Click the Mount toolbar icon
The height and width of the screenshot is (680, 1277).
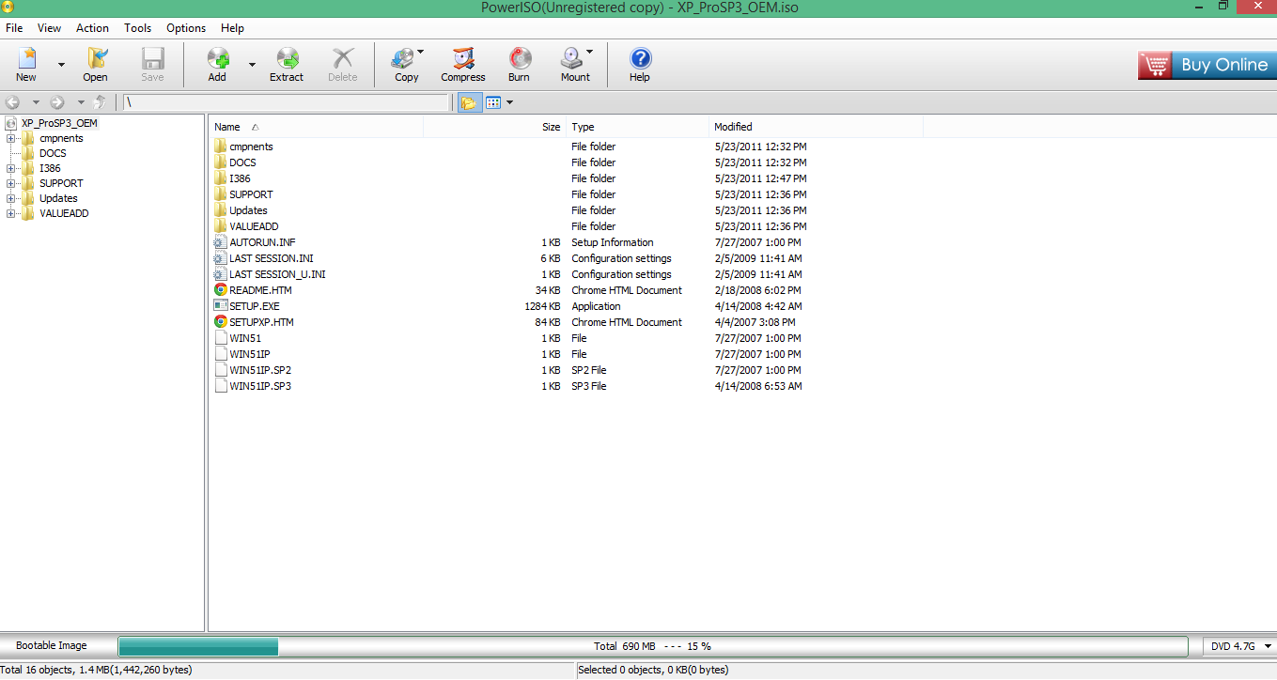tap(572, 59)
